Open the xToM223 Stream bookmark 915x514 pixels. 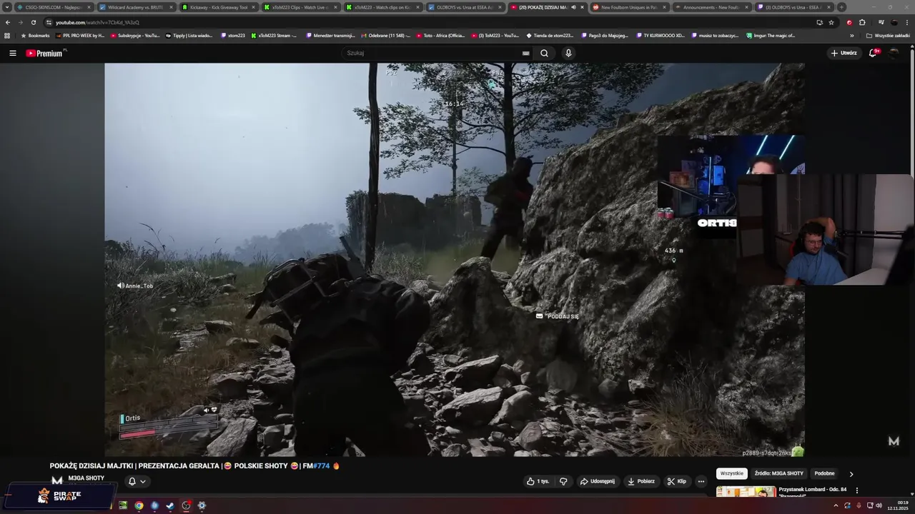click(274, 35)
